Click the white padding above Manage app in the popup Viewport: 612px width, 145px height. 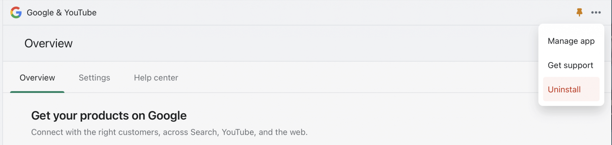[571, 29]
